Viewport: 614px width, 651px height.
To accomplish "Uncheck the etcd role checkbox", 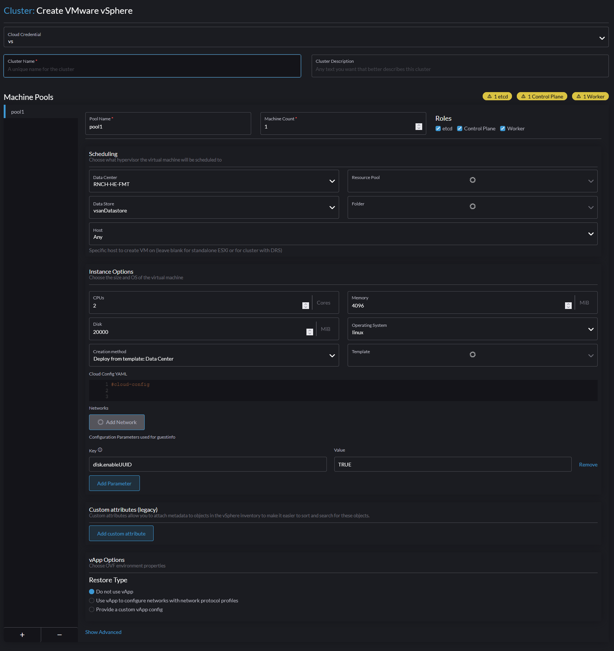I will pyautogui.click(x=438, y=128).
